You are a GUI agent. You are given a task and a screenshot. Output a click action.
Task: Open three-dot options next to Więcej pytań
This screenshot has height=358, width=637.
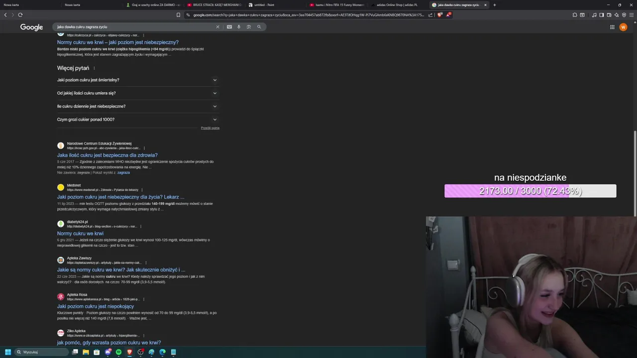94,68
